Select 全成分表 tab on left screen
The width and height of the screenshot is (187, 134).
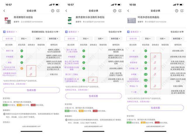click(9, 39)
